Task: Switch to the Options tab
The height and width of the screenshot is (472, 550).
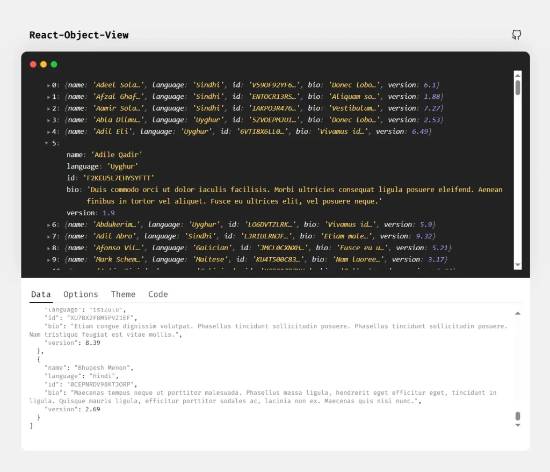Action: [x=81, y=294]
